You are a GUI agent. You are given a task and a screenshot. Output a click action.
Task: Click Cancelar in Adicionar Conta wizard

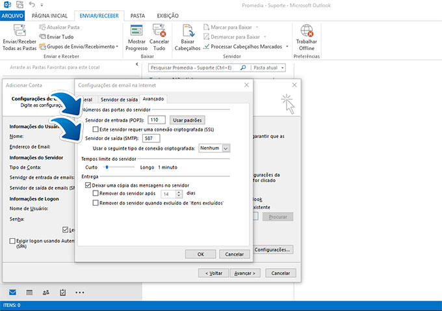coord(281,273)
